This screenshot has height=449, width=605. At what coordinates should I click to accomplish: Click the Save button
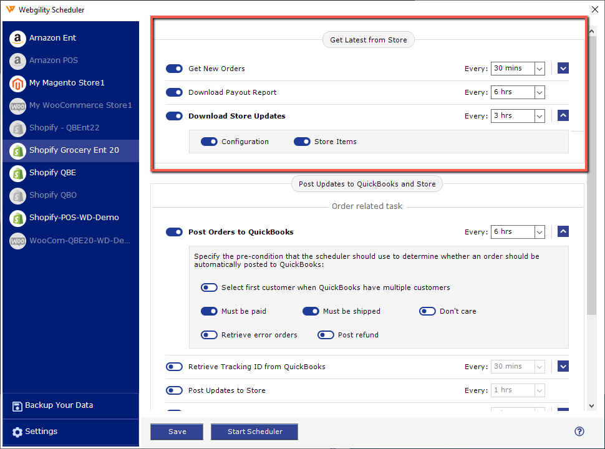[177, 432]
